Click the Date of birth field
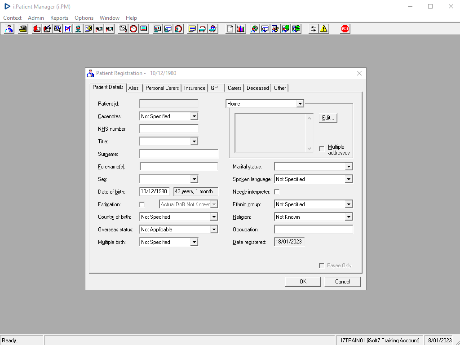 coord(155,191)
